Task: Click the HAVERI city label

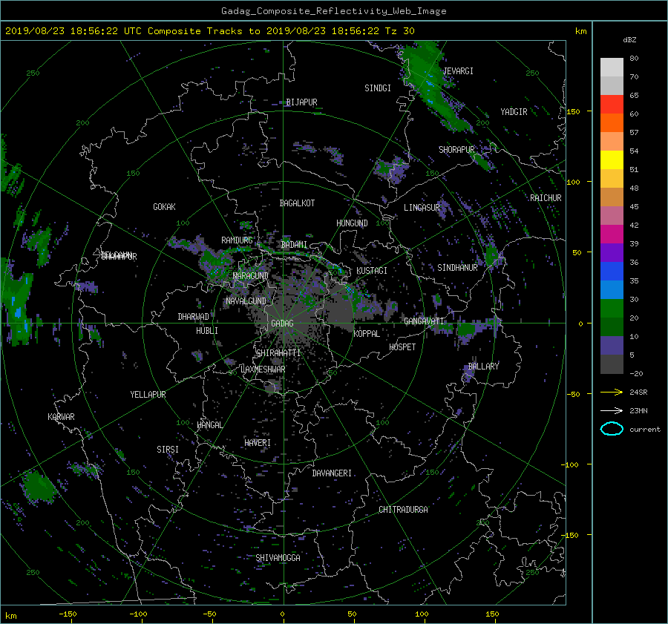Action: 258,443
